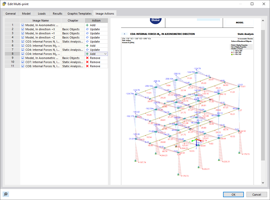Viewport: 270px width, 200px height.
Task: Click image icon of Model, In direction +Y
Action: pyautogui.click(x=23, y=33)
